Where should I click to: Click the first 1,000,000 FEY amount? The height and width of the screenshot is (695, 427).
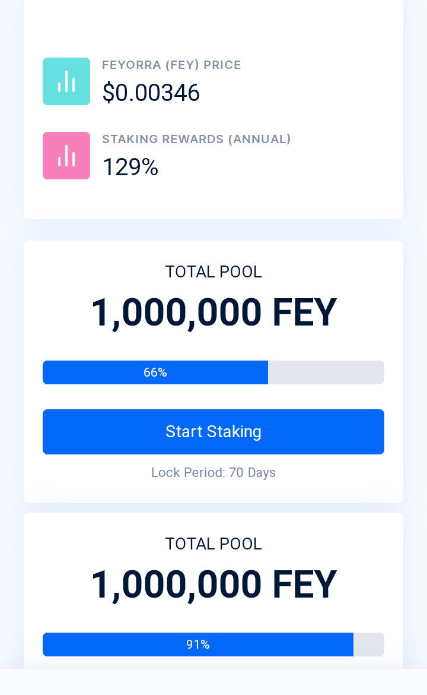point(213,312)
